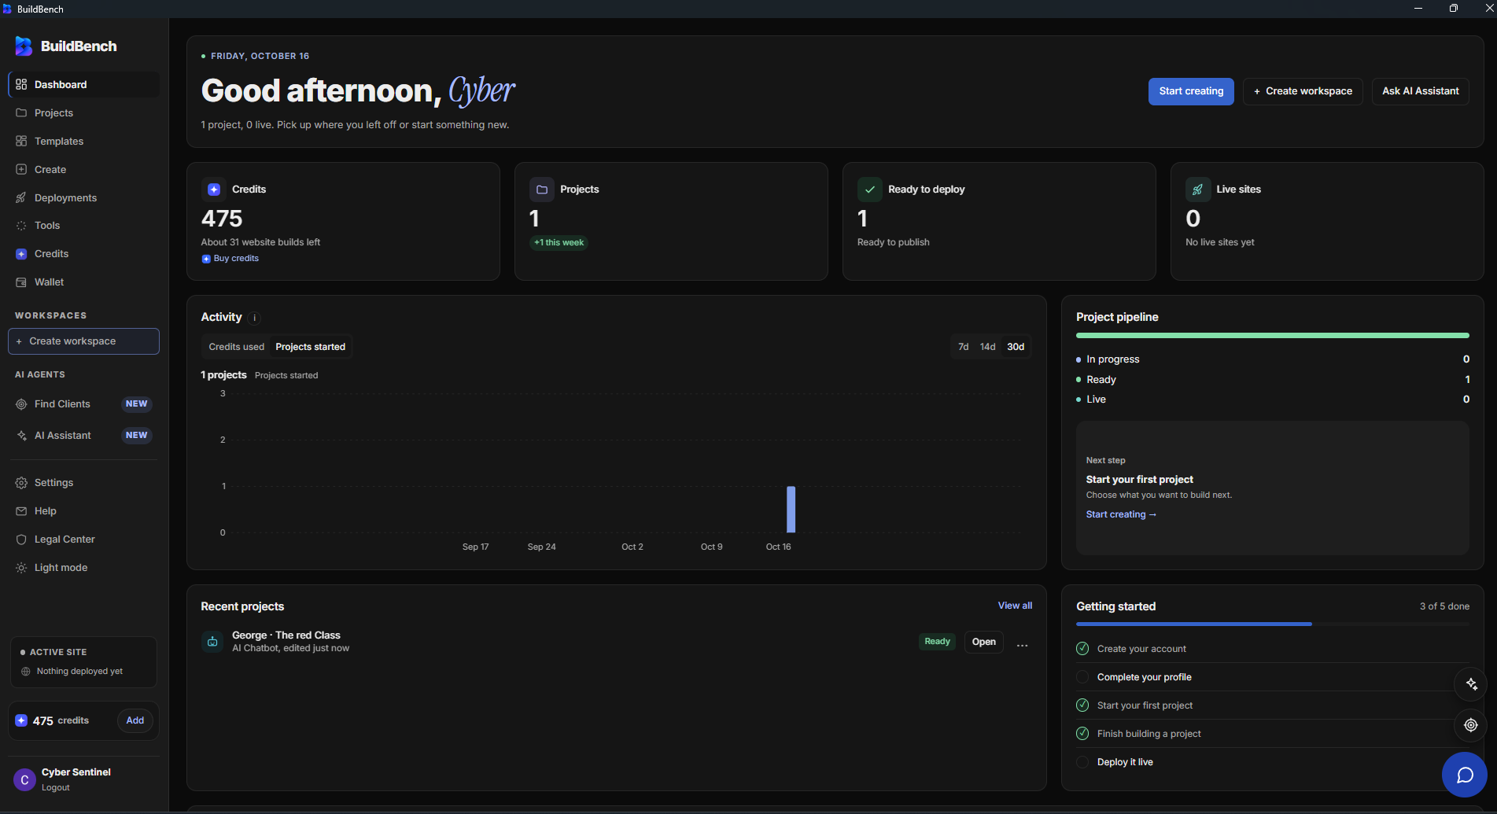Open the activity info icon

(254, 318)
